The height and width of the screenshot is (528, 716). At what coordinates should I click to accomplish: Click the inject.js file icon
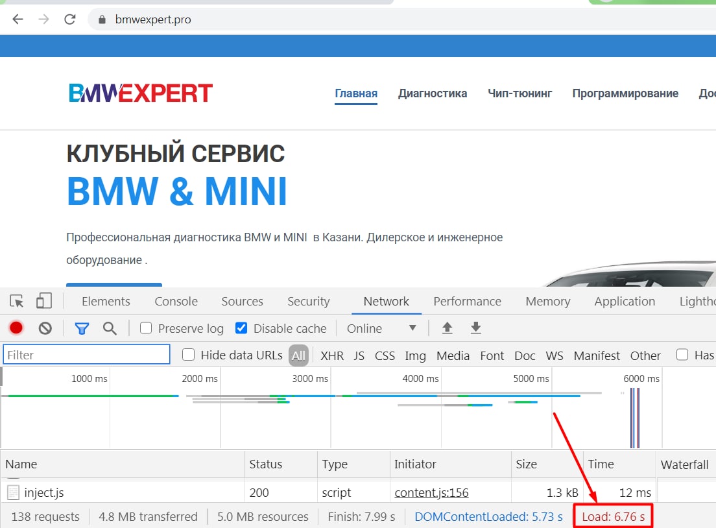pyautogui.click(x=13, y=493)
